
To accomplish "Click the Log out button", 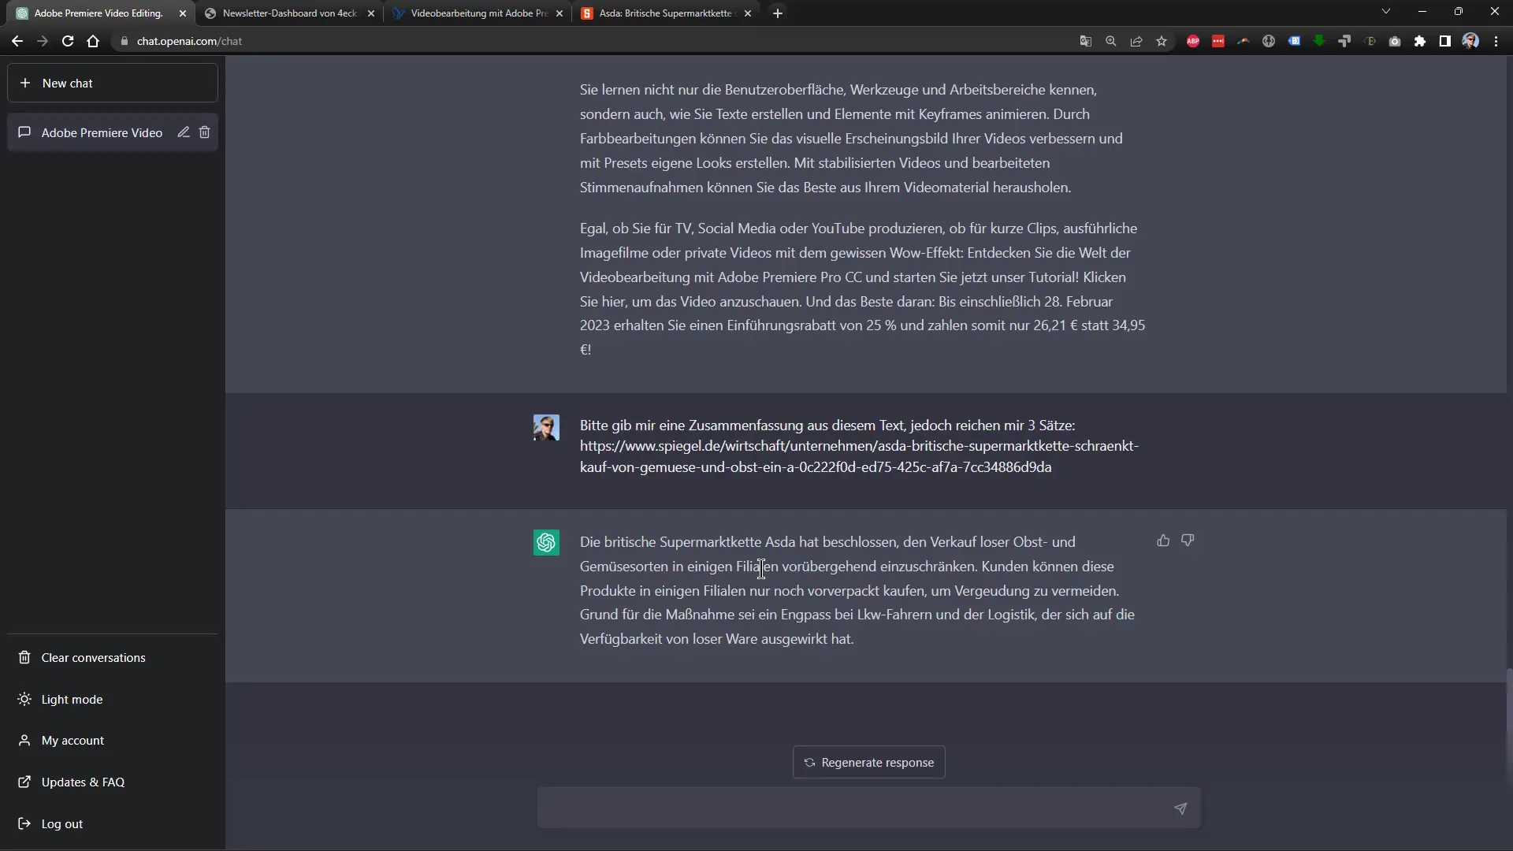I will [62, 823].
